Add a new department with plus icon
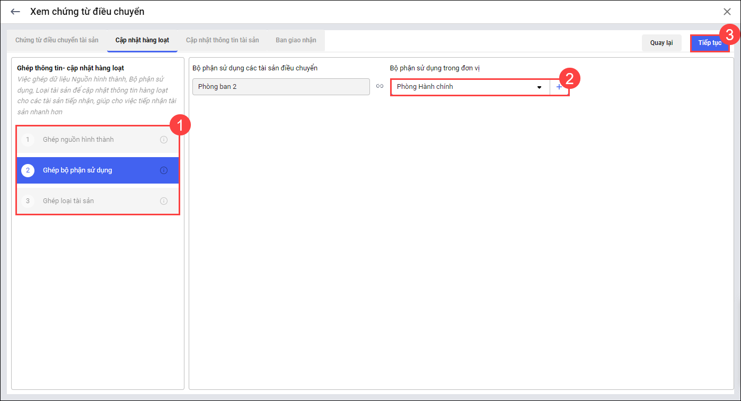This screenshot has width=741, height=401. click(x=559, y=87)
